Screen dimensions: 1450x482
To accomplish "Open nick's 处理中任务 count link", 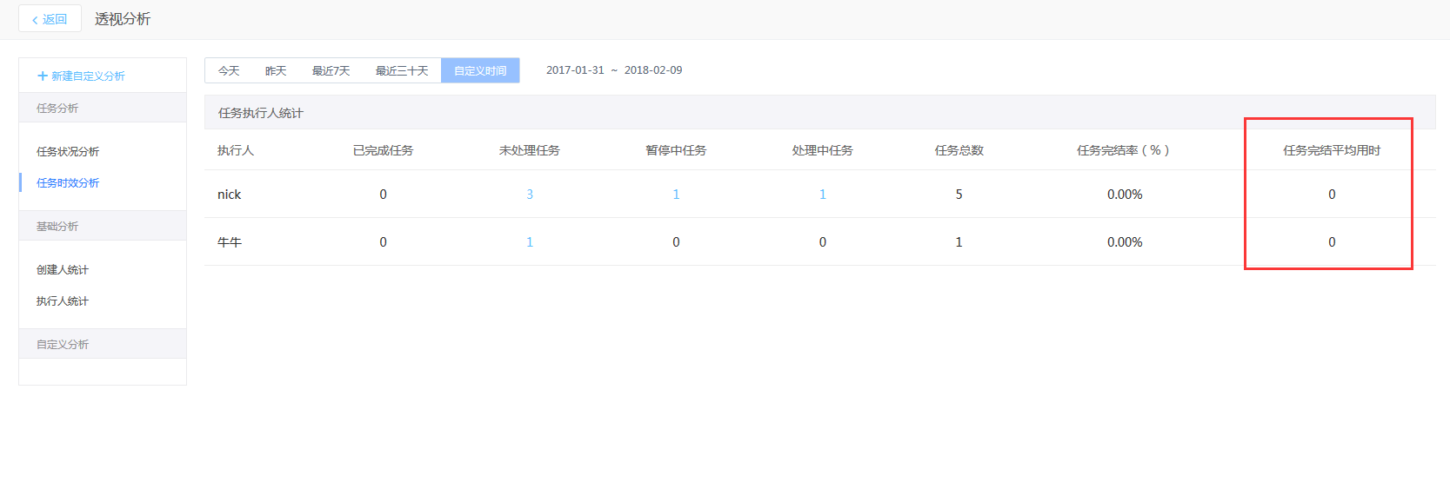I will pos(823,195).
